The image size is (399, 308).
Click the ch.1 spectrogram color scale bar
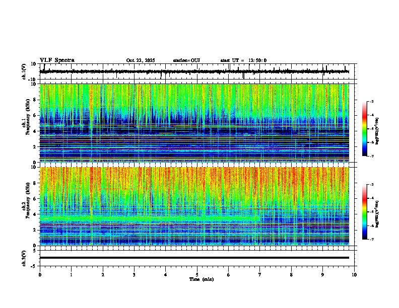coord(365,129)
